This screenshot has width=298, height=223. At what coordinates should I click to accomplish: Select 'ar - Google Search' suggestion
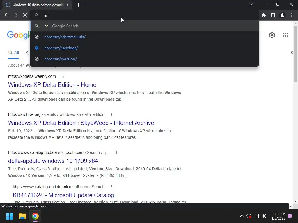point(144,26)
